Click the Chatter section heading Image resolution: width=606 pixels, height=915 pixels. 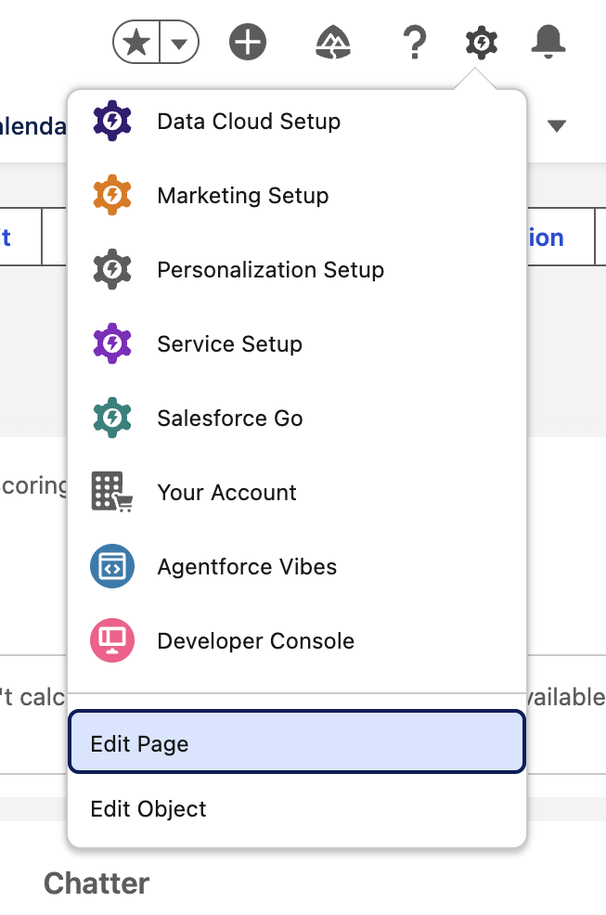point(96,883)
